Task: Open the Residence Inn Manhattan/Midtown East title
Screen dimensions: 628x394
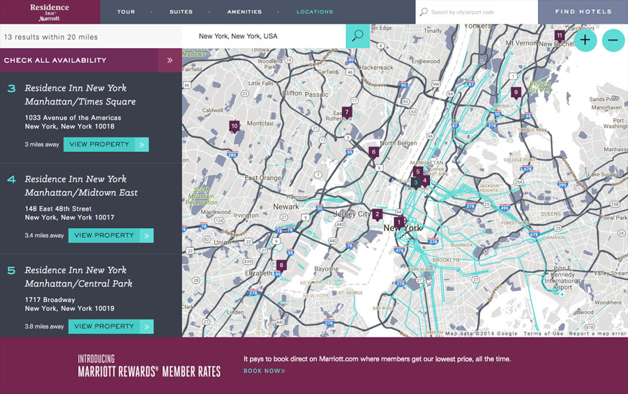Action: click(x=81, y=185)
